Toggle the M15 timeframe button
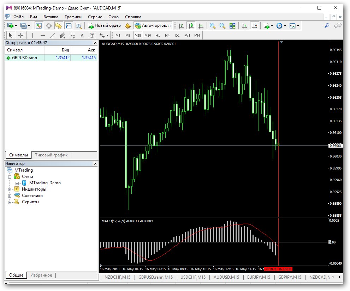 click(138, 35)
